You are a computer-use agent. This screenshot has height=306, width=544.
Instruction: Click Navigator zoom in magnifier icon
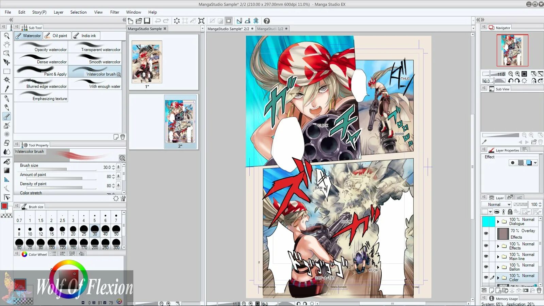point(517,74)
